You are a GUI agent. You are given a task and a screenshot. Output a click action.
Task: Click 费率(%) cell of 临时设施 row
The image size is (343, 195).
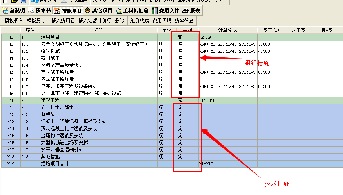coord(271,51)
